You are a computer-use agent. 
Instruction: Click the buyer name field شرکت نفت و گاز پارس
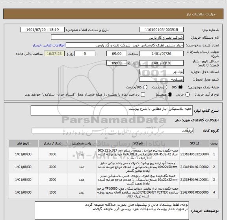(x=117, y=38)
